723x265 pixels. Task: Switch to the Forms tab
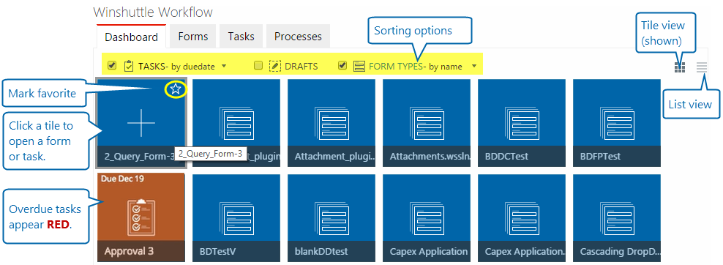[193, 37]
